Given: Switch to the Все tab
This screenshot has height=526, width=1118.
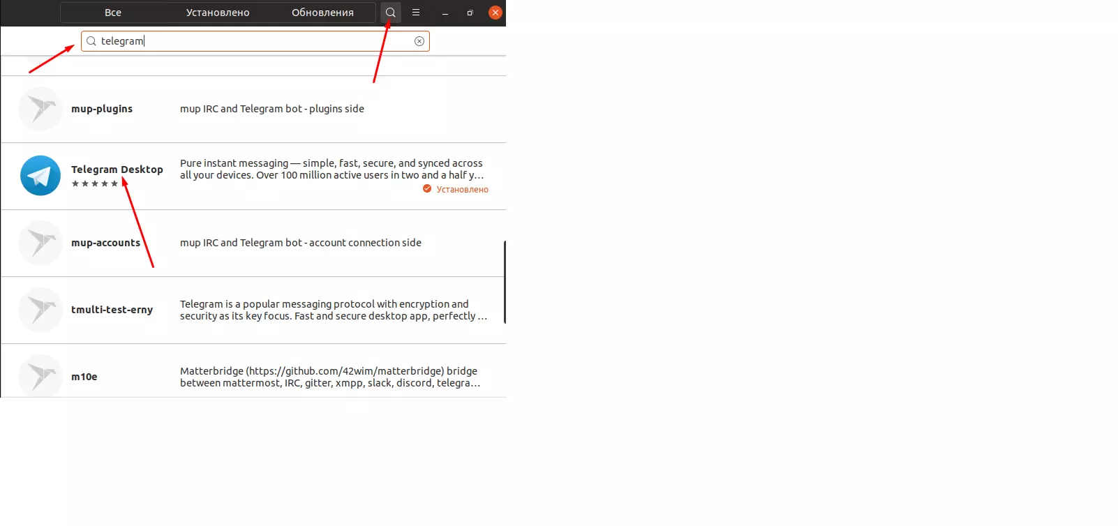Looking at the screenshot, I should tap(113, 13).
